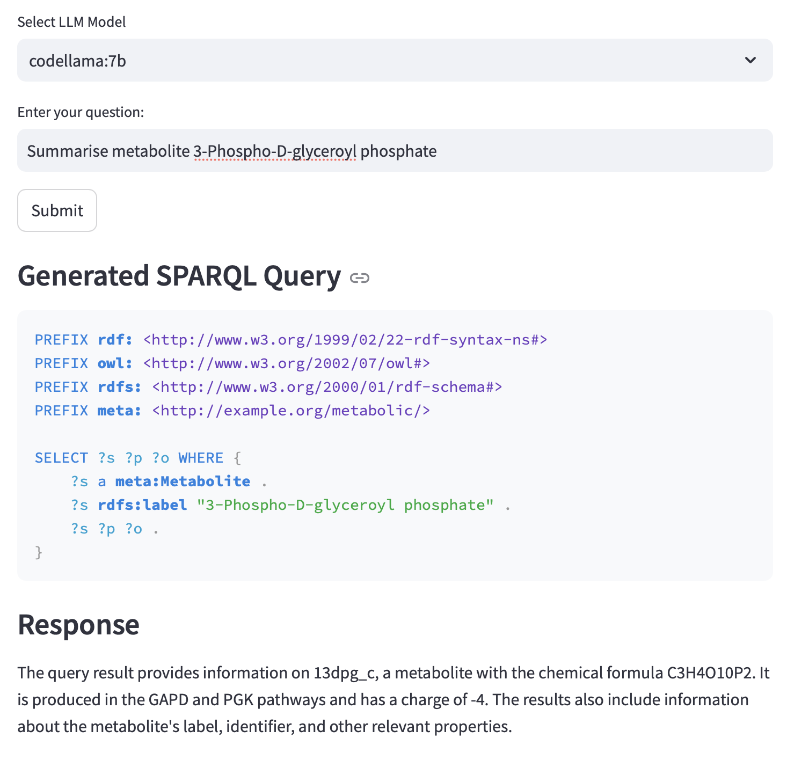Click the misspelled word 3-Phospho-D-glyceroyl in the question
The image size is (787, 760).
pos(274,151)
